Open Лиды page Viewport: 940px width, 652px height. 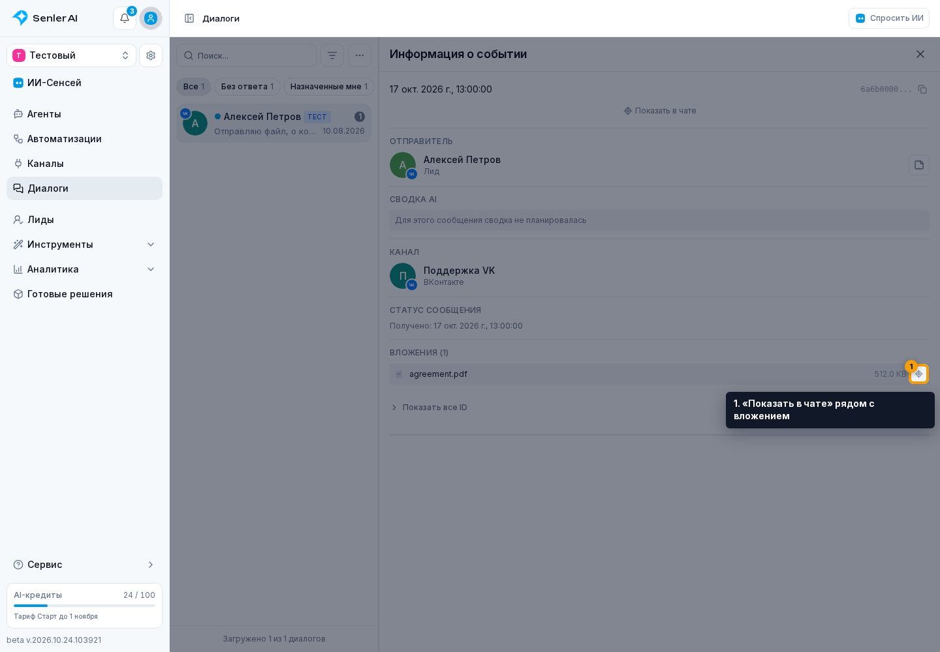click(84, 220)
